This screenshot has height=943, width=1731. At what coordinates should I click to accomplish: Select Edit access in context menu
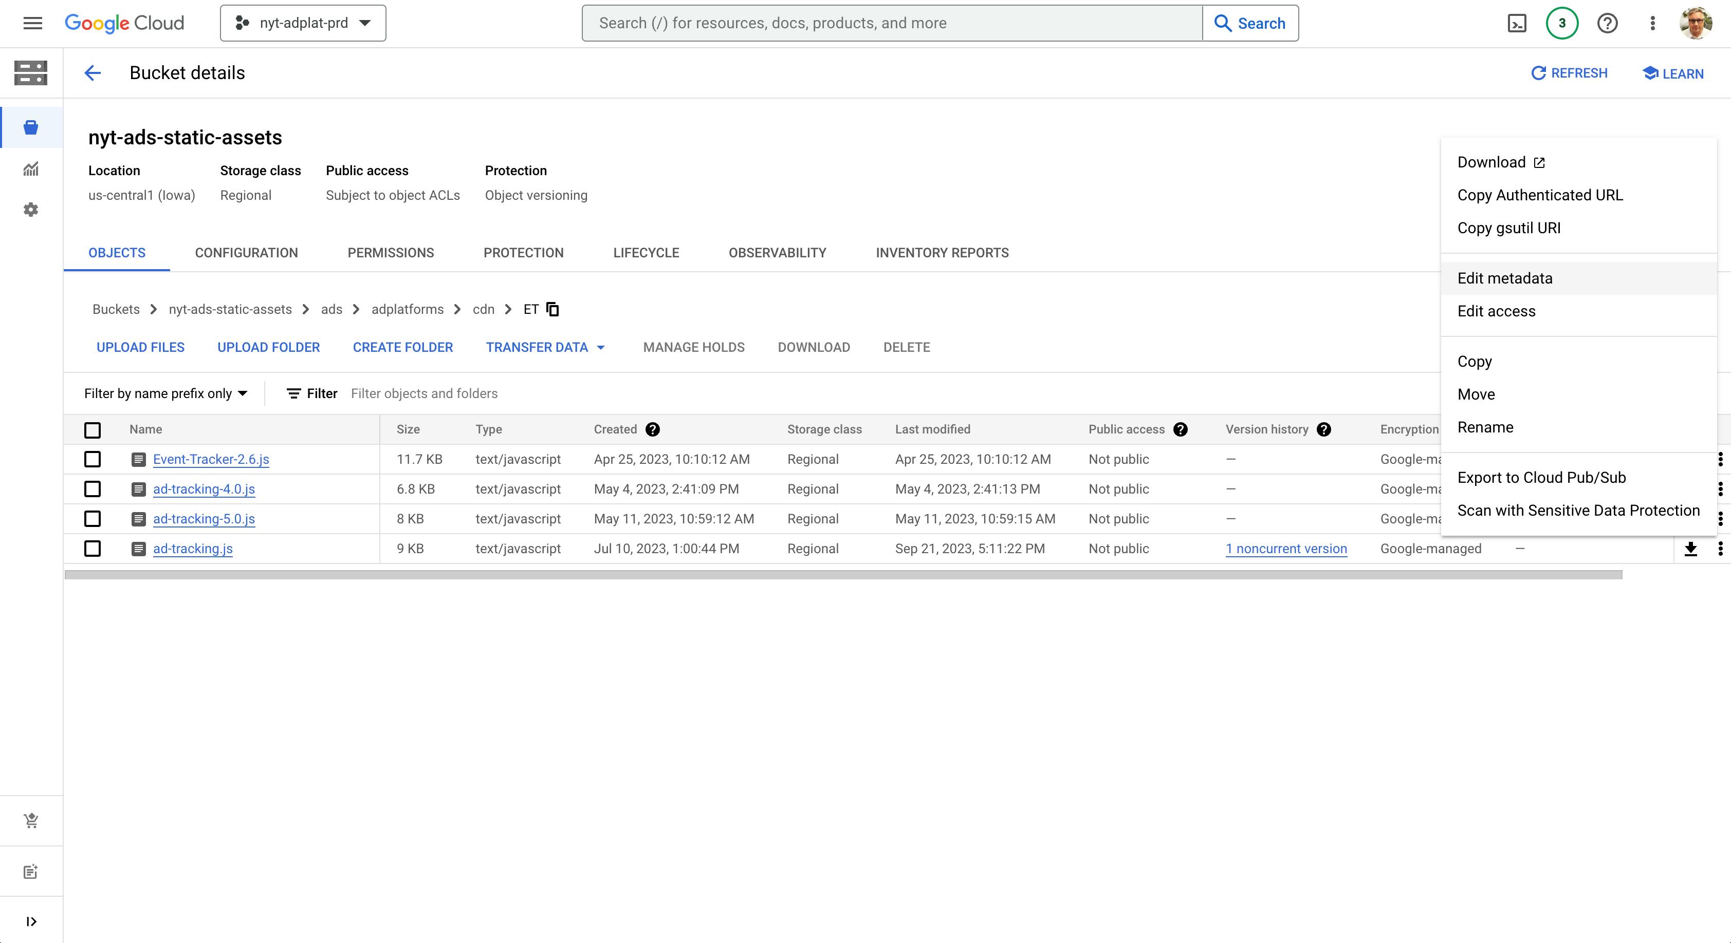(1579, 311)
